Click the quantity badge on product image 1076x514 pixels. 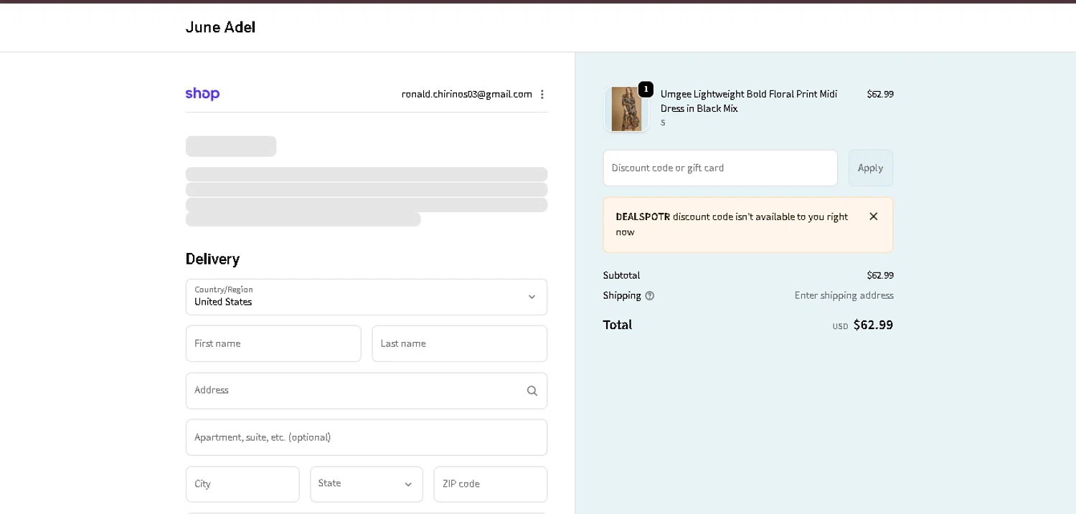click(646, 89)
